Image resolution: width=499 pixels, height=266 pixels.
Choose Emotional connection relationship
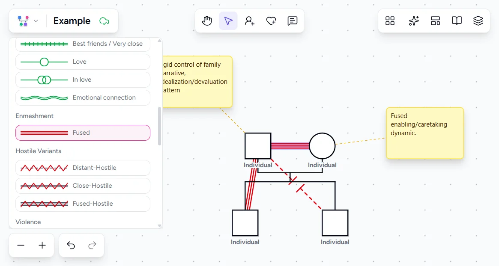[83, 98]
